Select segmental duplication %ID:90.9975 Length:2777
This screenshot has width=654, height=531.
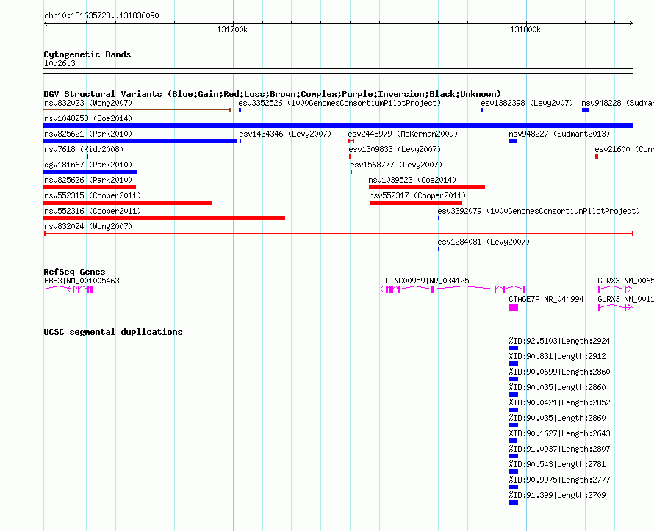514,487
